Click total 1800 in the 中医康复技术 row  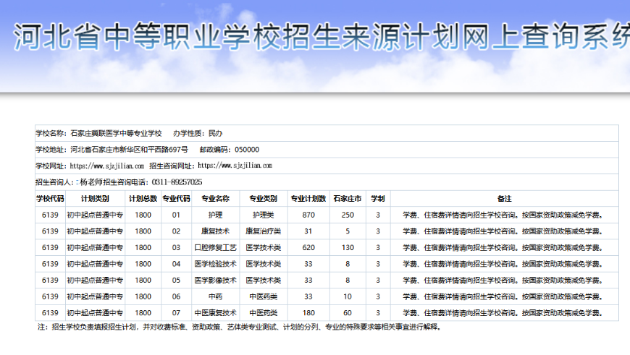pos(143,313)
